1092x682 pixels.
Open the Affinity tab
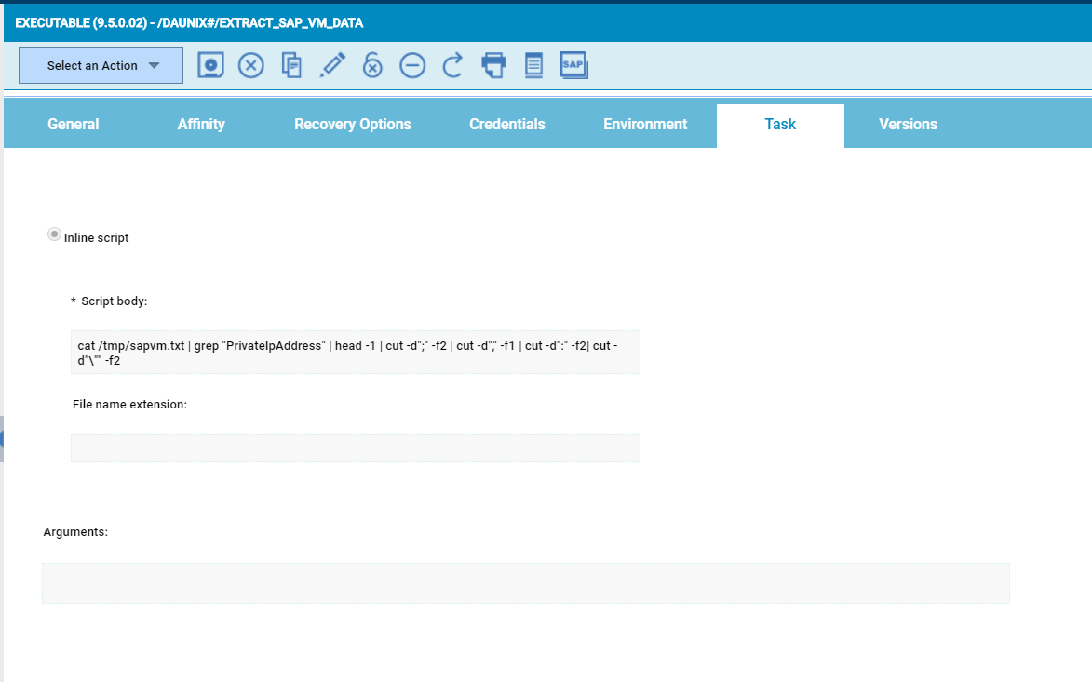201,125
